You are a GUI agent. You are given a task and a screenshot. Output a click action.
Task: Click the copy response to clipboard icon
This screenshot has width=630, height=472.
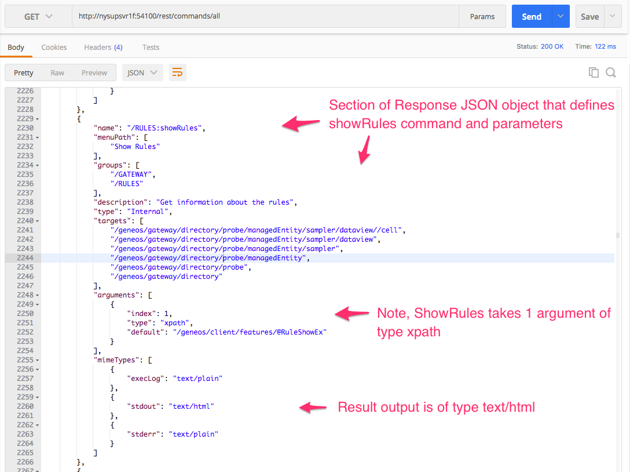593,72
